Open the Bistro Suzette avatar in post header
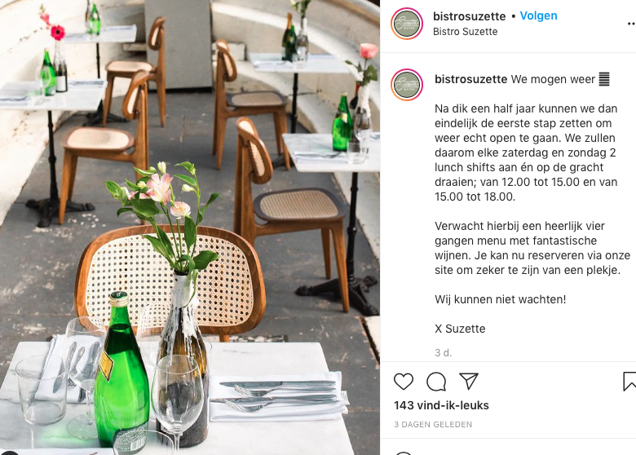The image size is (636, 455). pyautogui.click(x=407, y=24)
